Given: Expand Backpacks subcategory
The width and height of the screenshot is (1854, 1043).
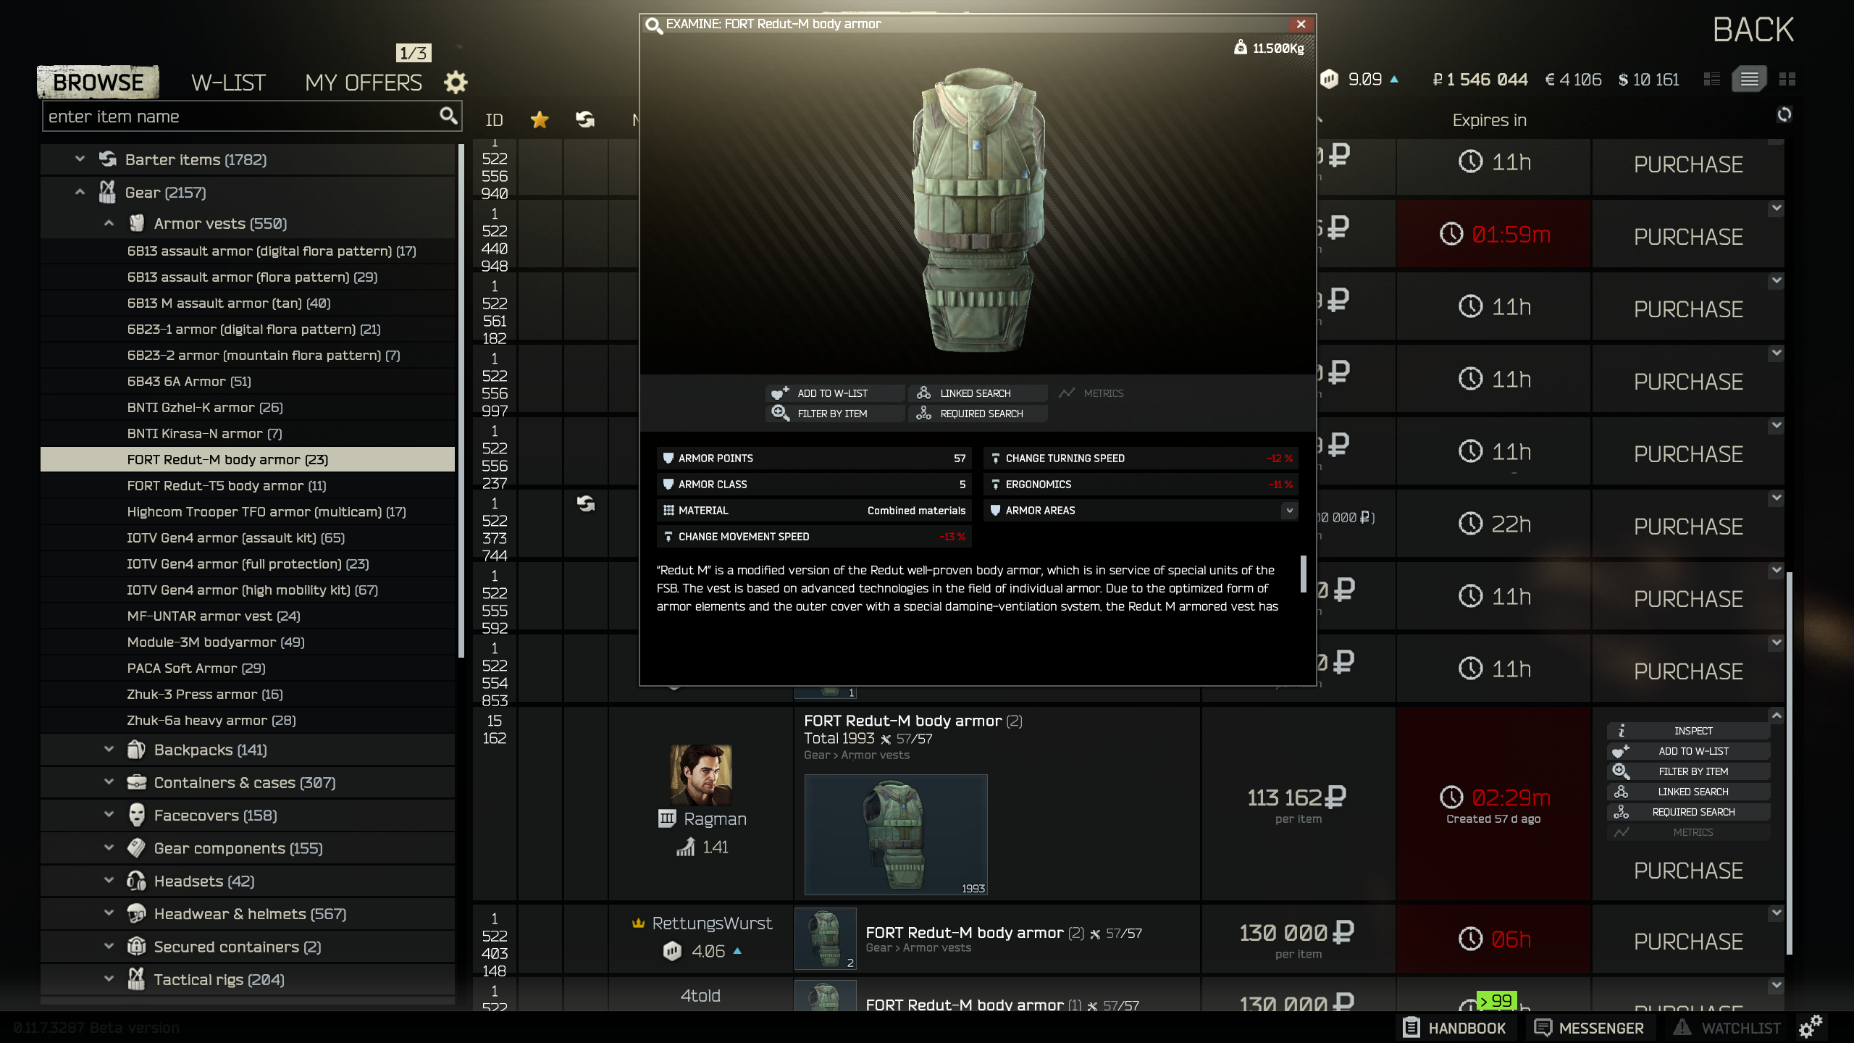Looking at the screenshot, I should pyautogui.click(x=109, y=749).
